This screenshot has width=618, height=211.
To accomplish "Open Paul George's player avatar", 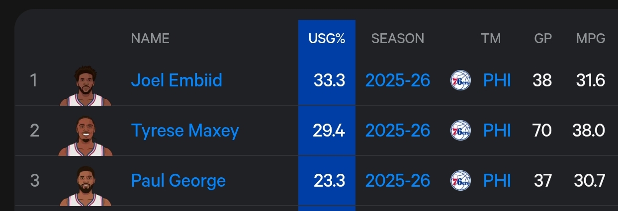I will pos(85,186).
